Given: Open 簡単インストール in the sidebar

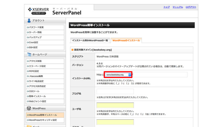Looking at the screenshot, I should (45, 96).
